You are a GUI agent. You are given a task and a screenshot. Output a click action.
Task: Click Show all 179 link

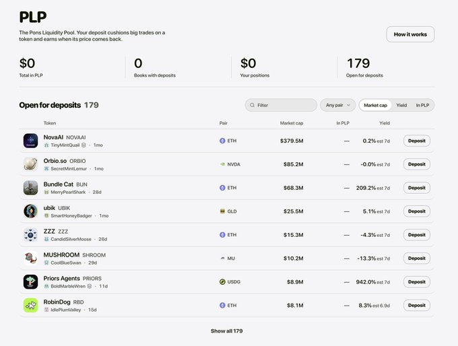click(227, 331)
